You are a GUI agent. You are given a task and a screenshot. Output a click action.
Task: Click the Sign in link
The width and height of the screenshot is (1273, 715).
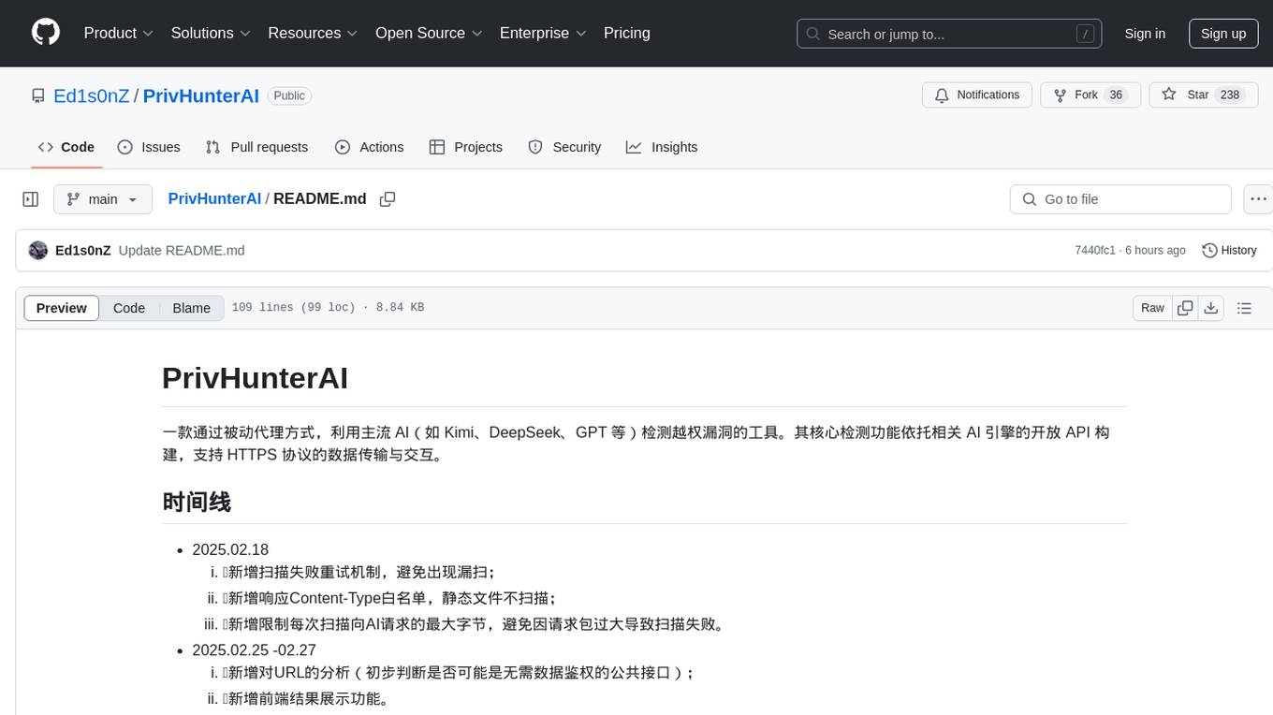pyautogui.click(x=1145, y=34)
